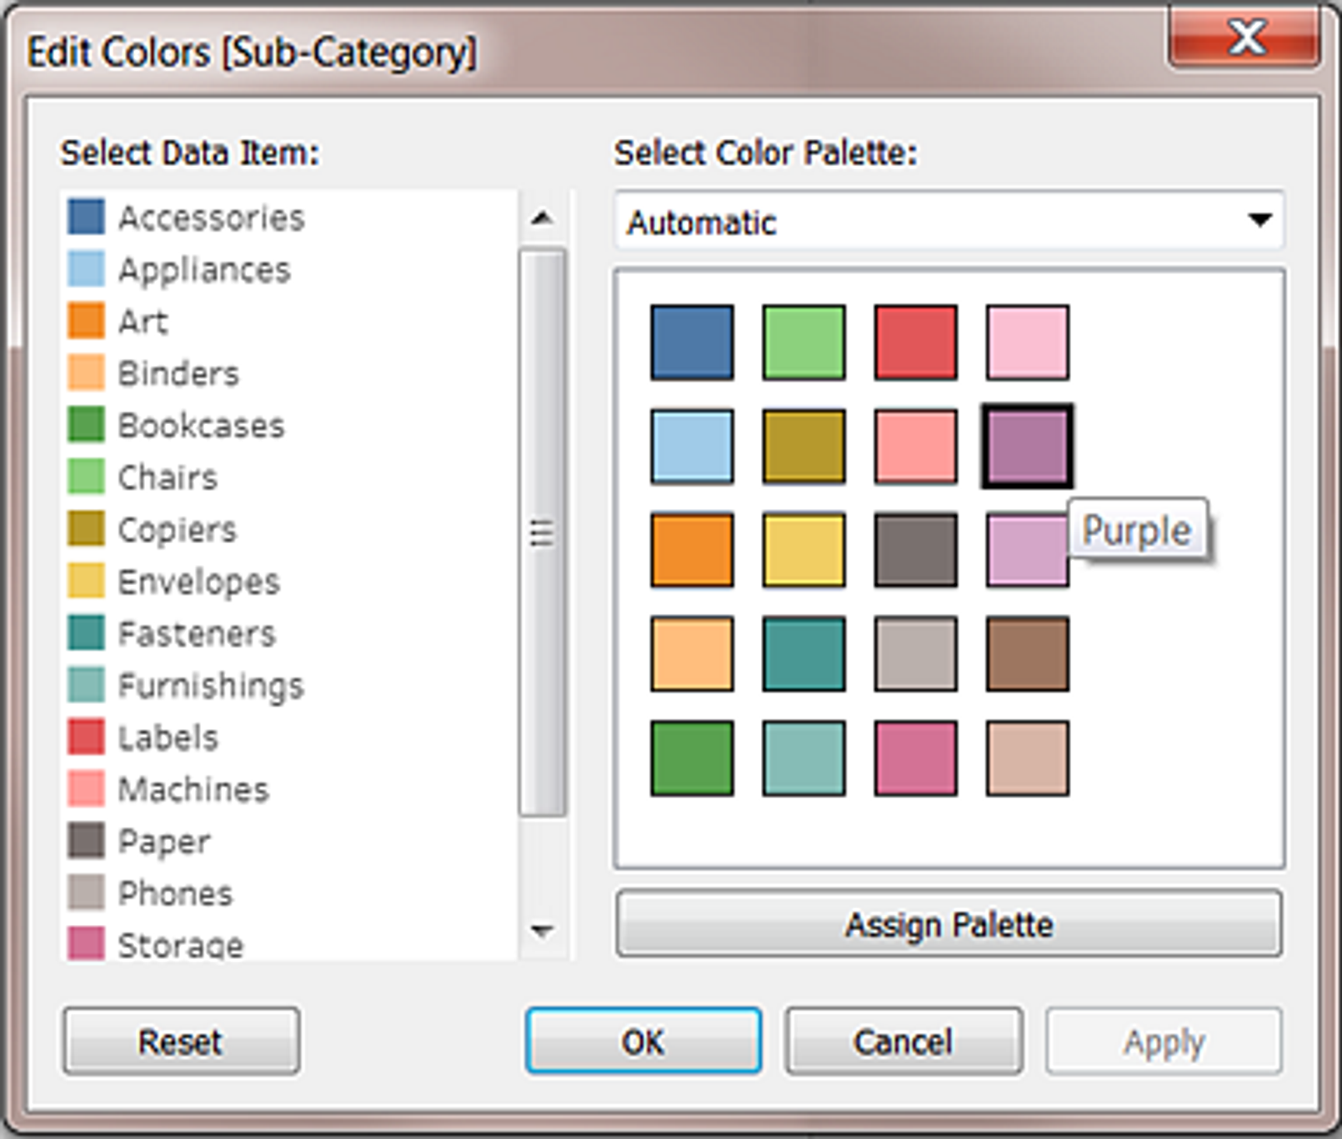Pick the olive gold palette swatch
Image resolution: width=1342 pixels, height=1139 pixels.
(x=804, y=447)
